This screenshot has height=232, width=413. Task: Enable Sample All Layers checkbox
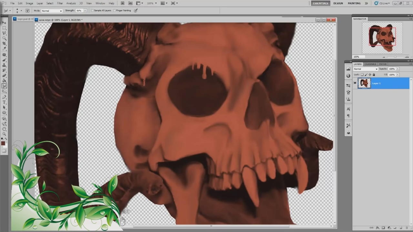click(93, 11)
